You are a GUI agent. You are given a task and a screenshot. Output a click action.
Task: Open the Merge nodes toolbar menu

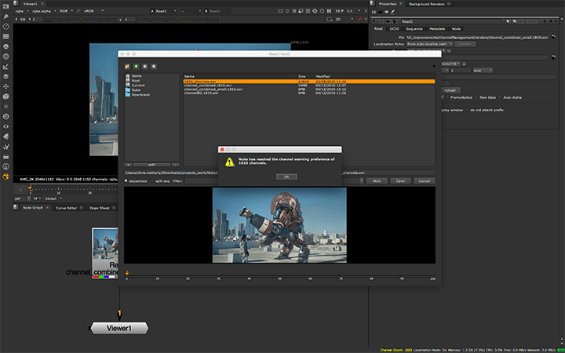pyautogui.click(x=5, y=77)
